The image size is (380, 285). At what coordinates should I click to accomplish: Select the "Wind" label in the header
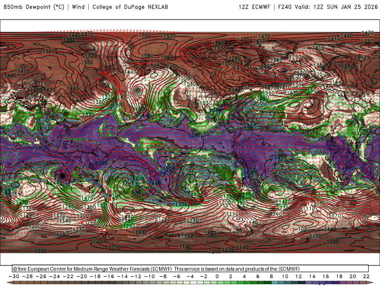click(78, 7)
